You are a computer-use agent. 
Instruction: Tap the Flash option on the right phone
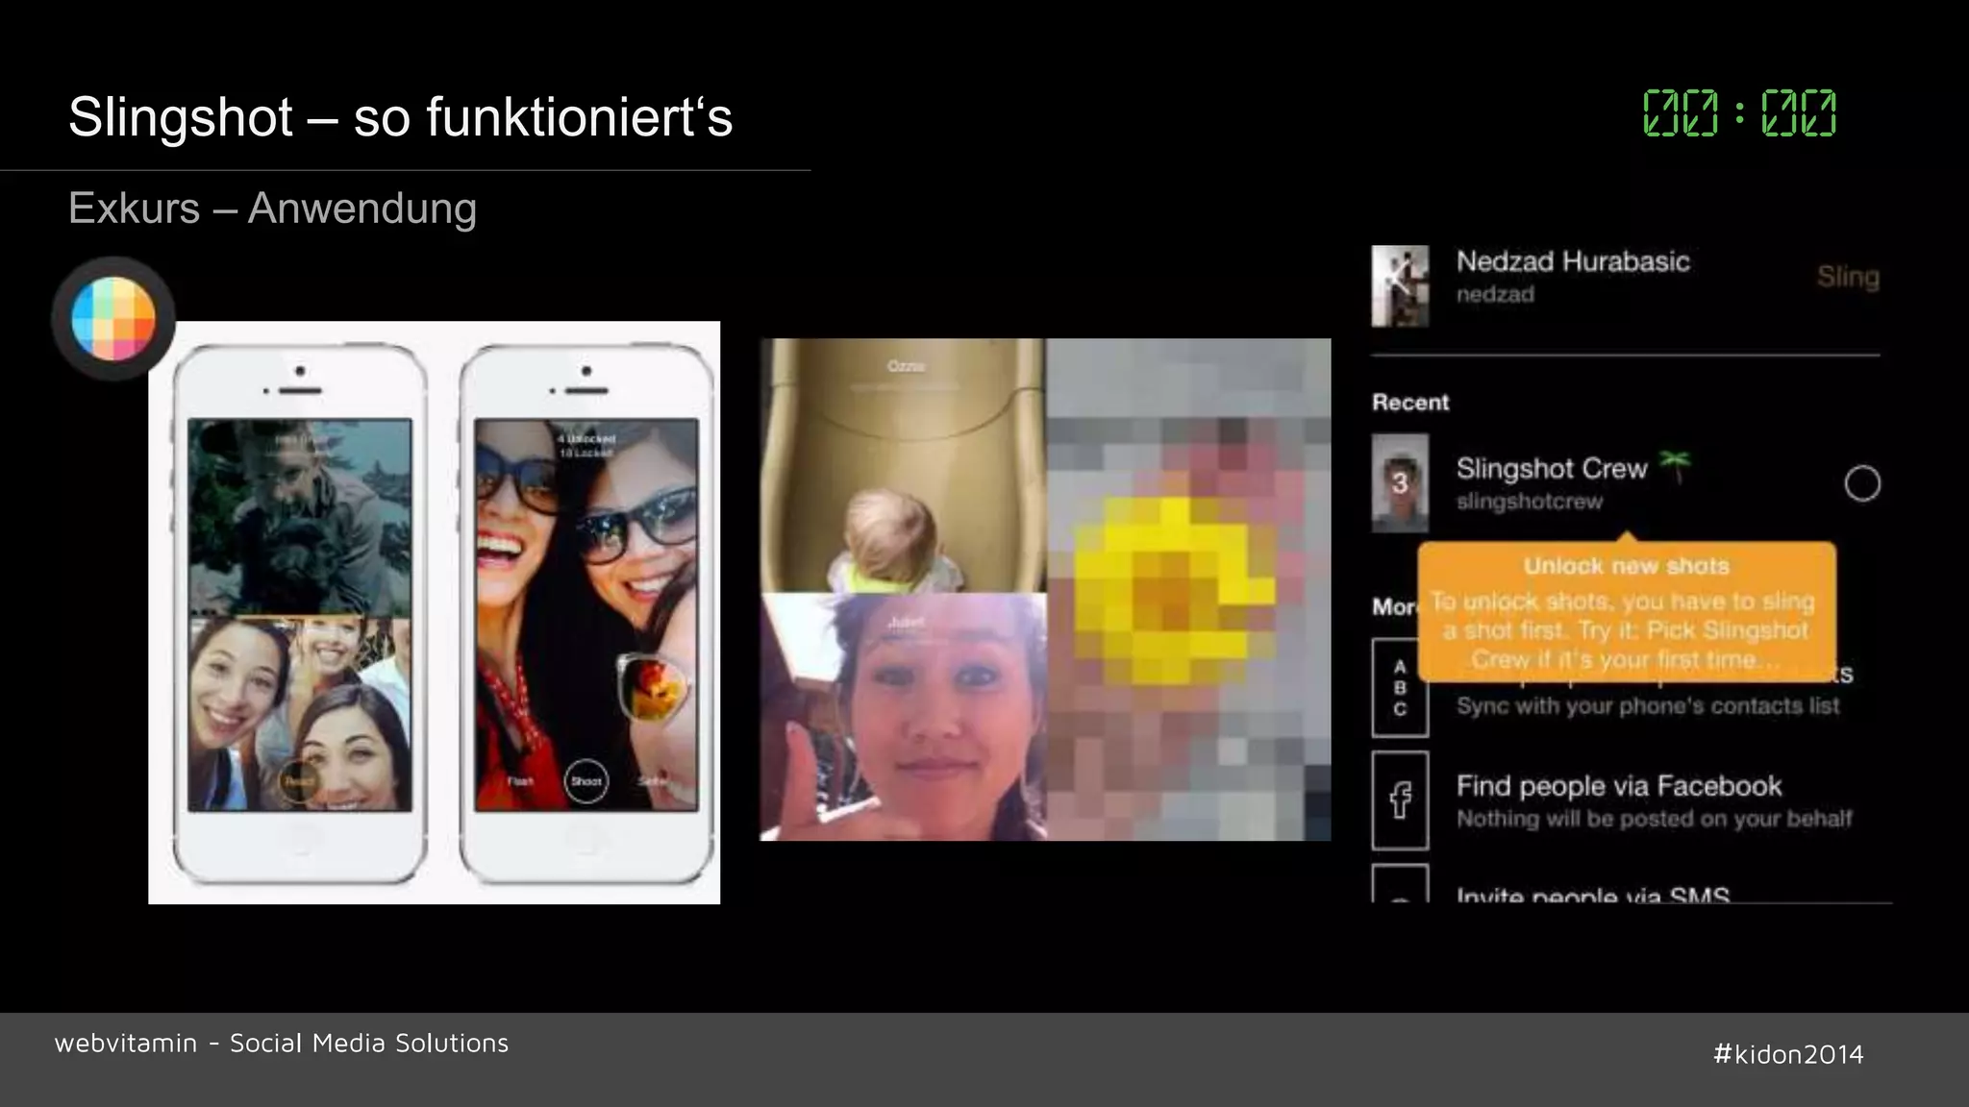(520, 781)
